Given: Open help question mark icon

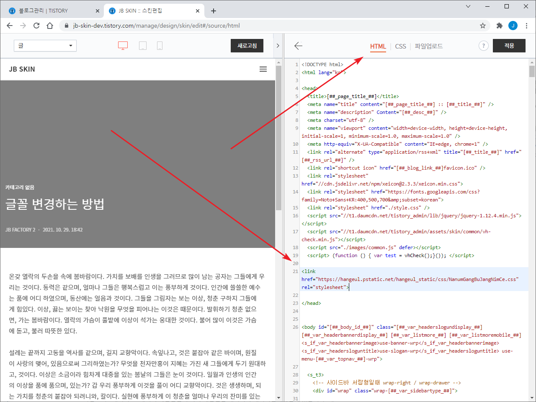Looking at the screenshot, I should (483, 46).
